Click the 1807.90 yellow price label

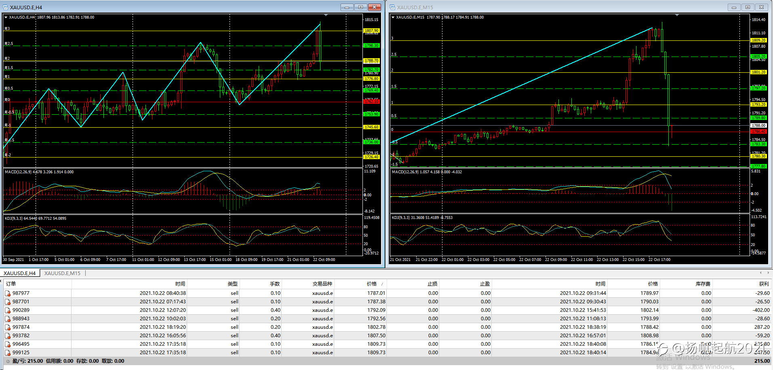371,31
